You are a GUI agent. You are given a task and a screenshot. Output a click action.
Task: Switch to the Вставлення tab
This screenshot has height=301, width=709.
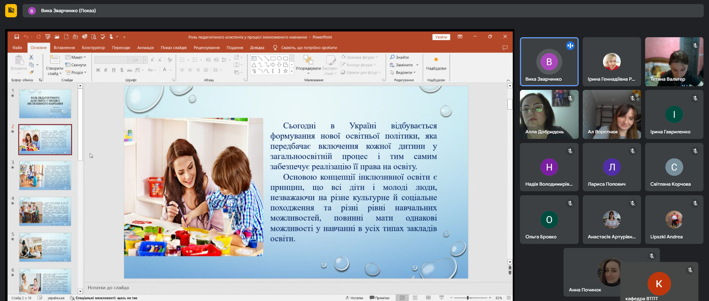coord(64,48)
